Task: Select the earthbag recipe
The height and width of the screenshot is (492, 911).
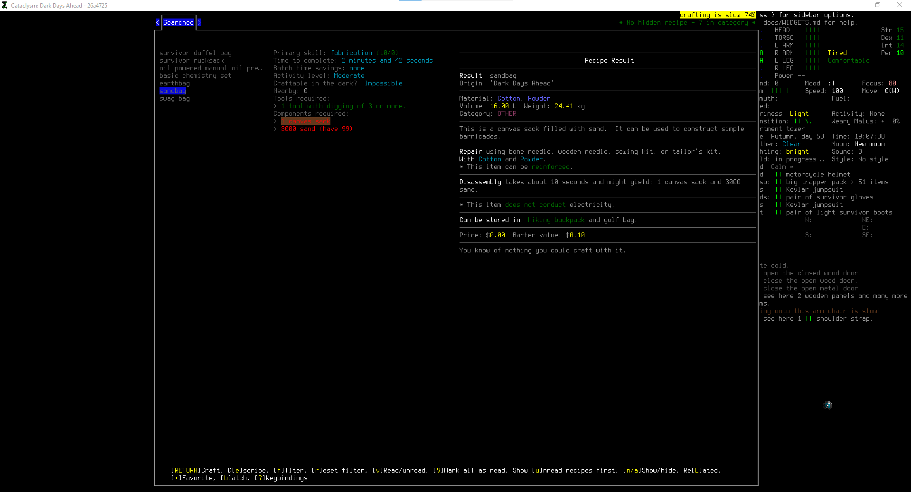Action: tap(175, 83)
